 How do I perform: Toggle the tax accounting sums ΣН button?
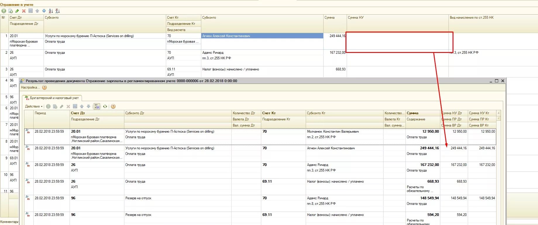97,106
